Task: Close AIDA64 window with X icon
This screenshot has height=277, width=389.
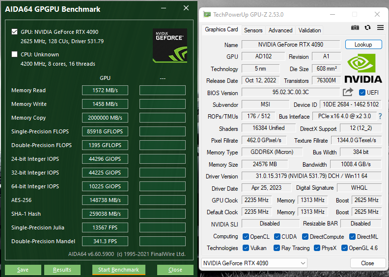Action: [x=186, y=8]
